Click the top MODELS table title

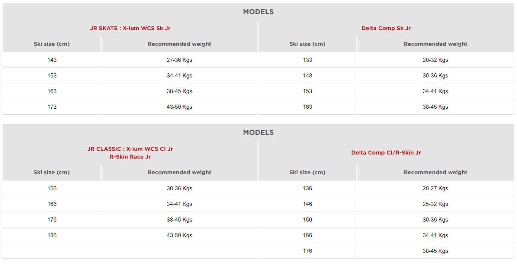[258, 12]
